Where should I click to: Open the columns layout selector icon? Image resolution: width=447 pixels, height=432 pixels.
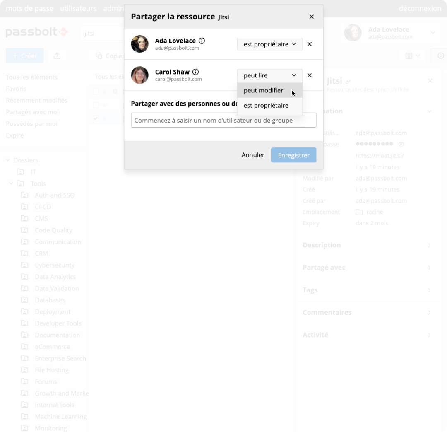click(x=413, y=56)
